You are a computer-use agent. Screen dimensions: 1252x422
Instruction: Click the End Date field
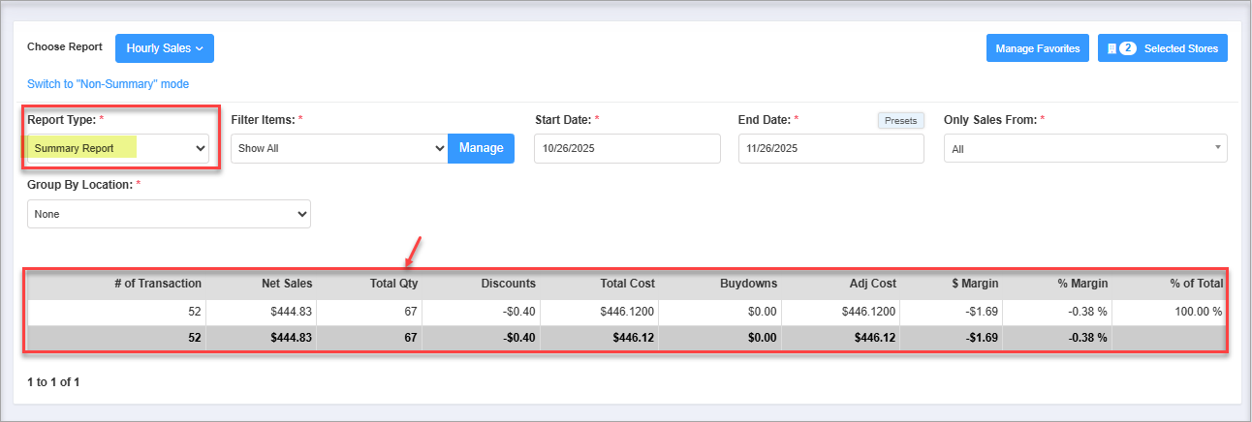tap(830, 149)
